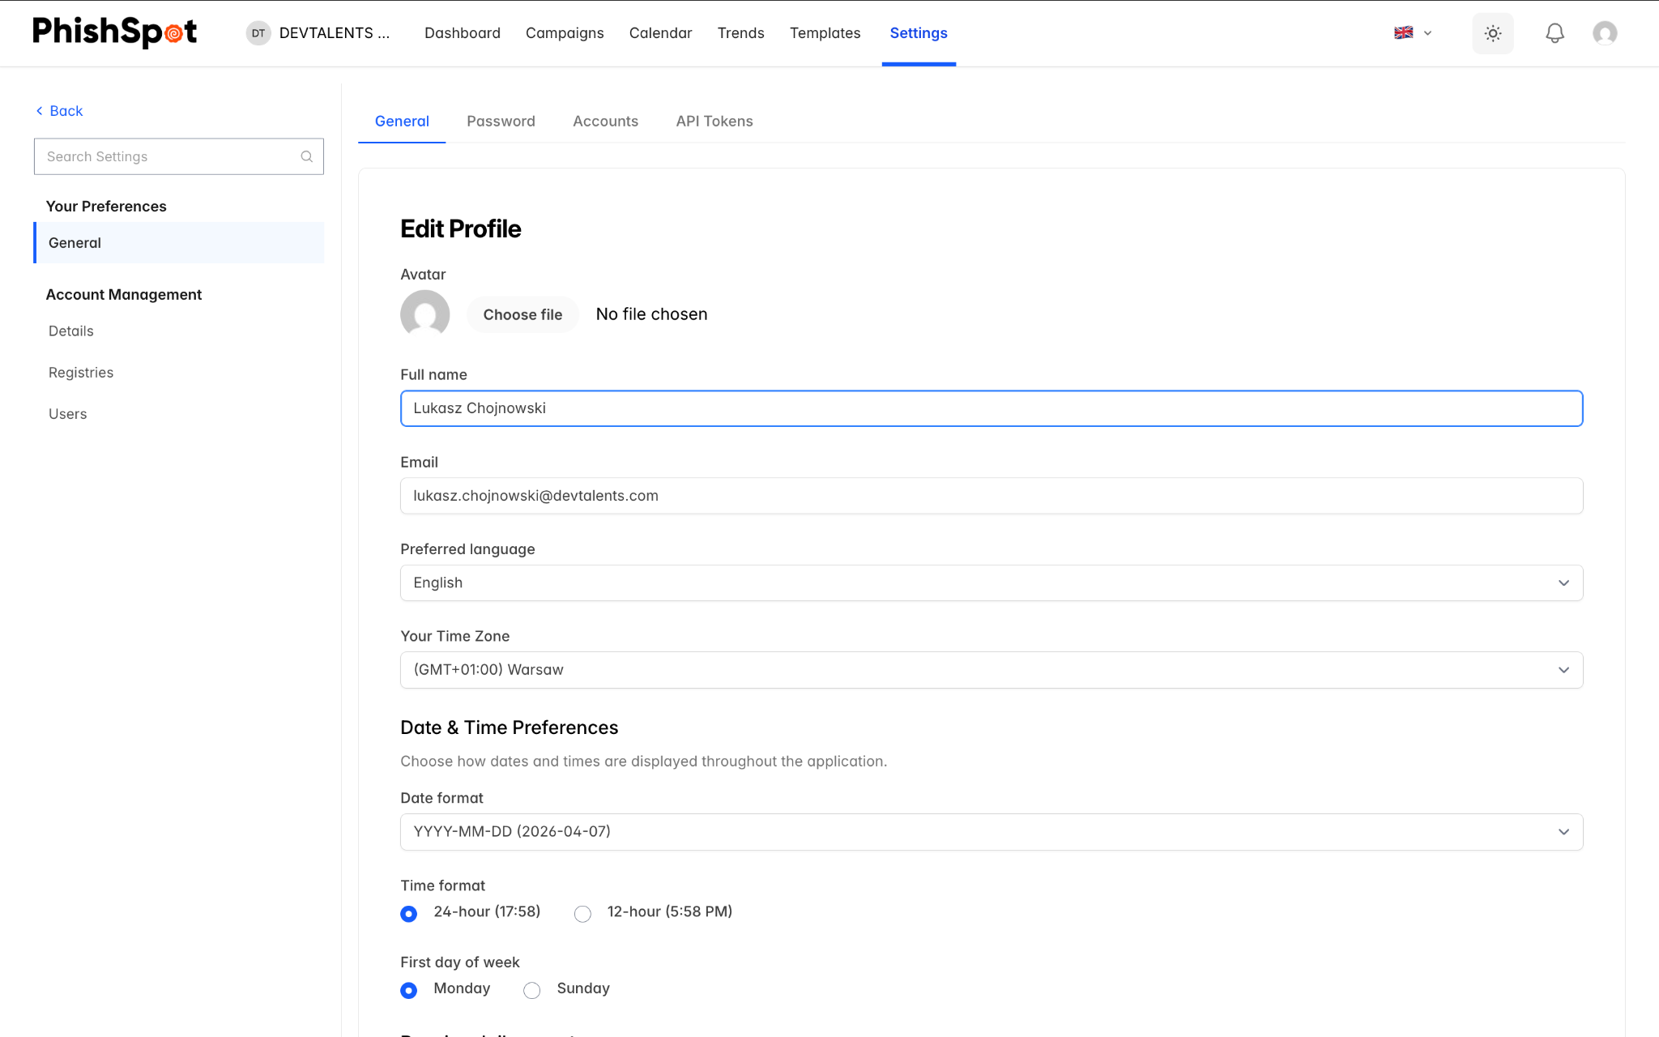The image size is (1659, 1037).
Task: Switch to the General tab
Action: 402,122
